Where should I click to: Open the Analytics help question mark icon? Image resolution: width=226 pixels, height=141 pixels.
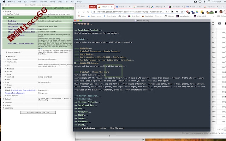(220, 24)
